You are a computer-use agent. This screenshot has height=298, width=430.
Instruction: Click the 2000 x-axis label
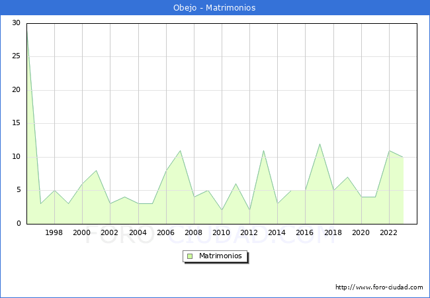pyautogui.click(x=82, y=233)
